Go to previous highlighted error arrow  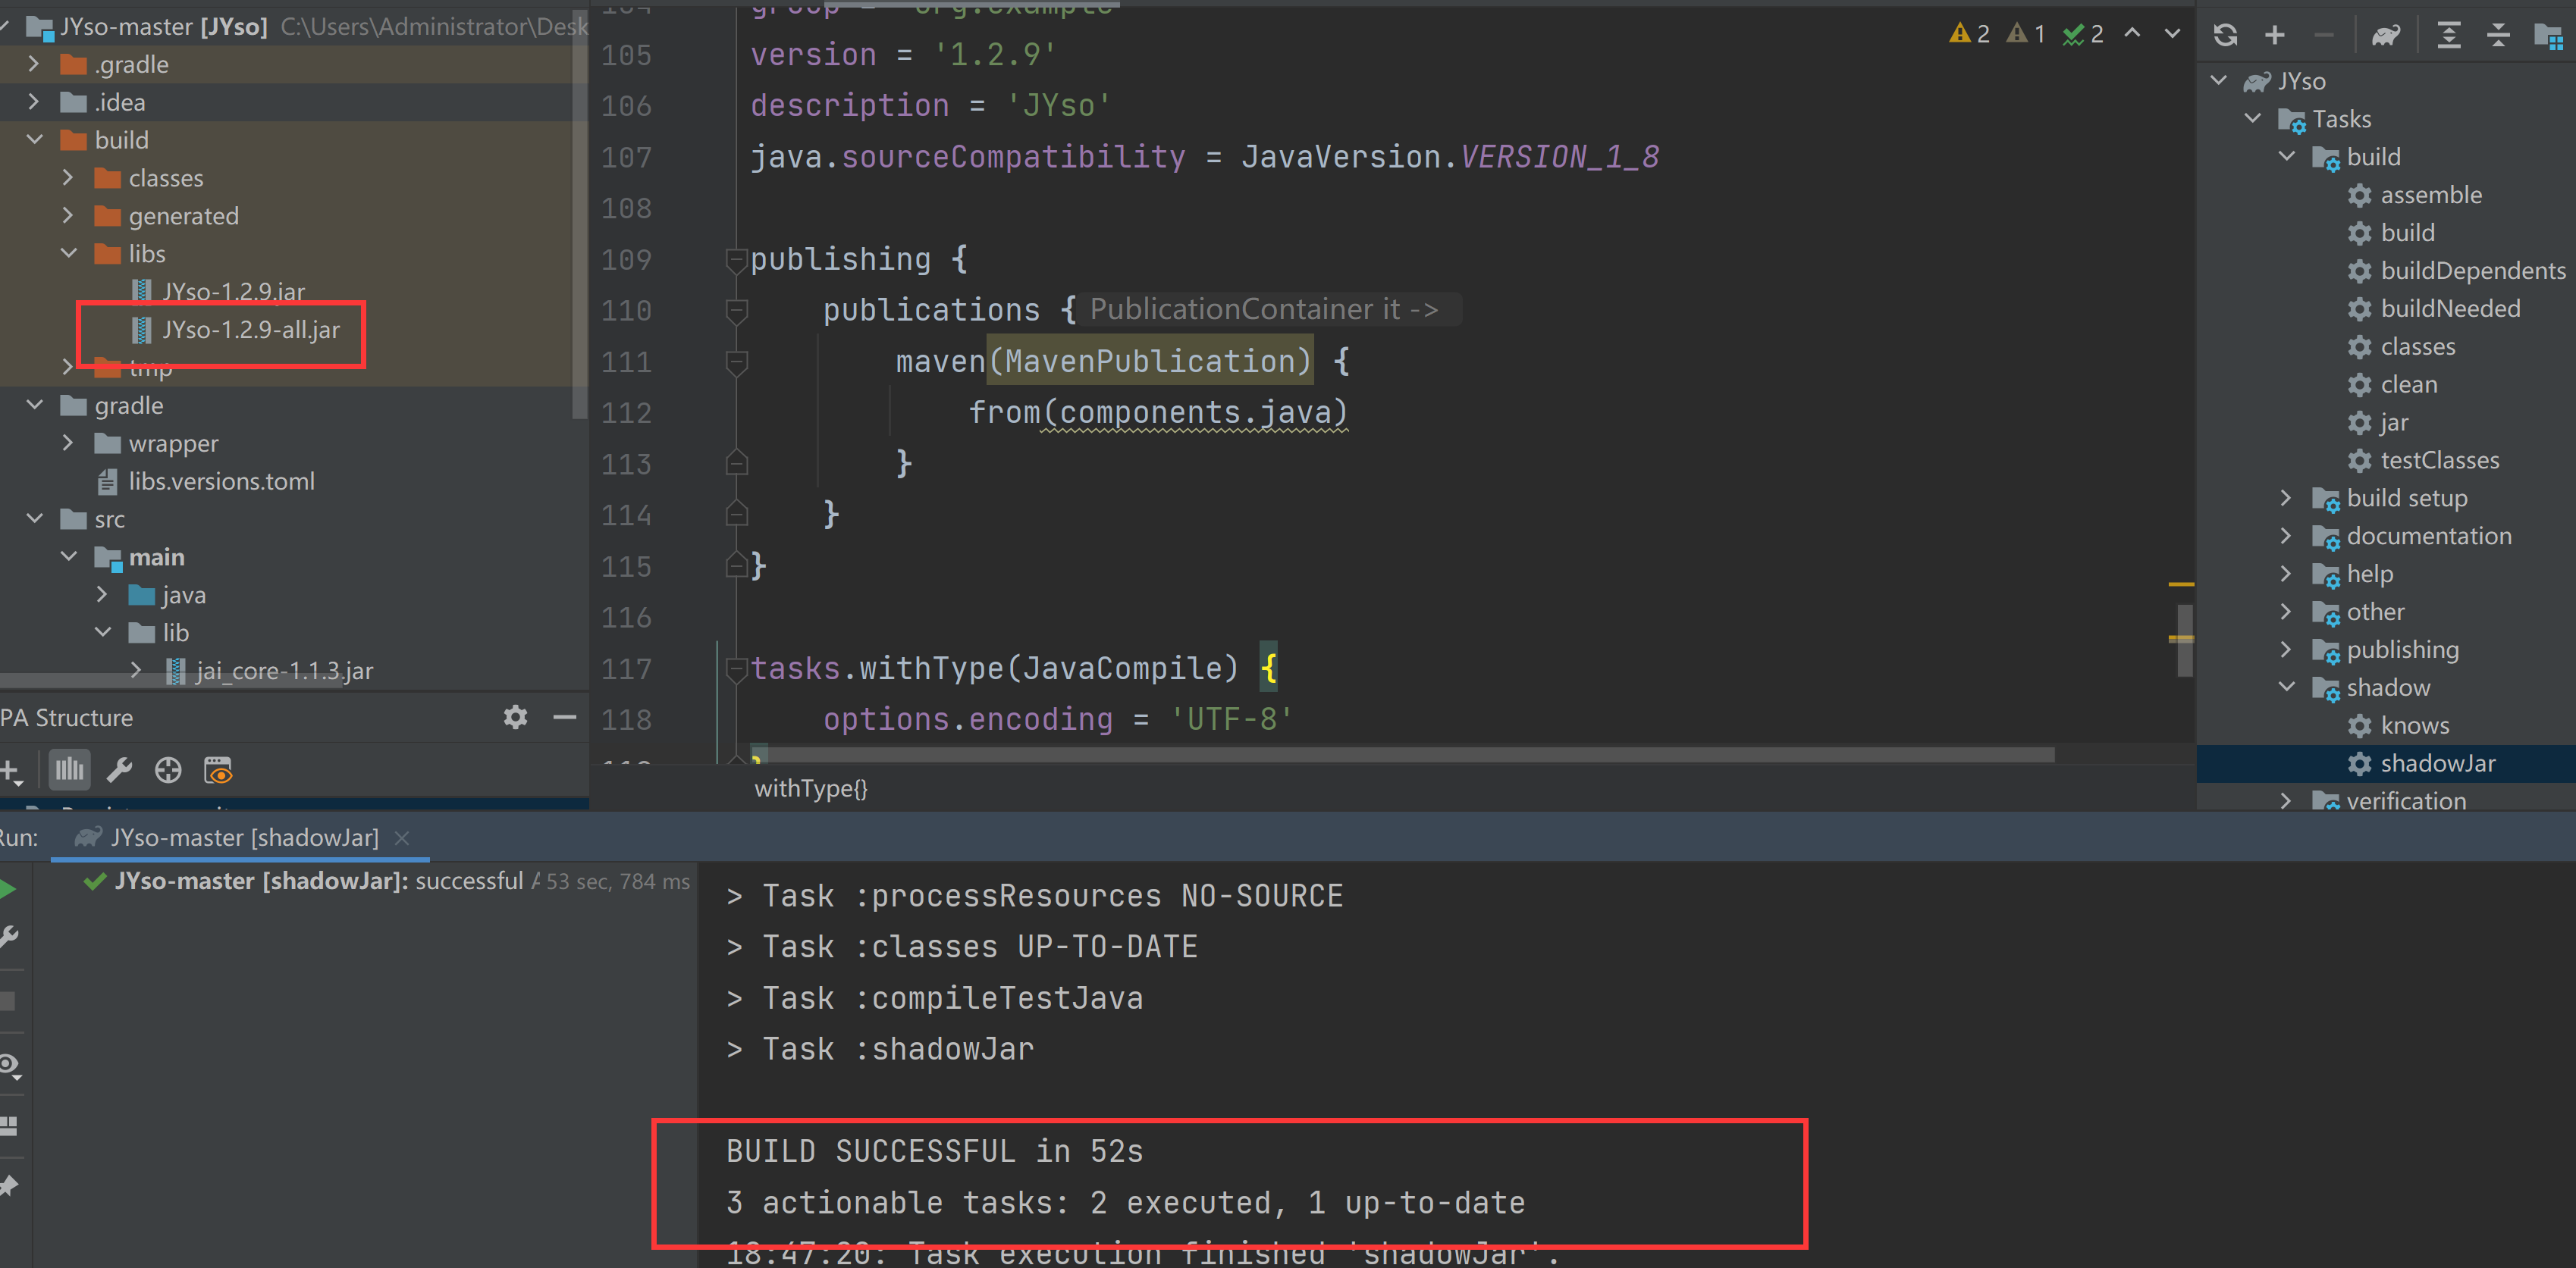(2132, 34)
